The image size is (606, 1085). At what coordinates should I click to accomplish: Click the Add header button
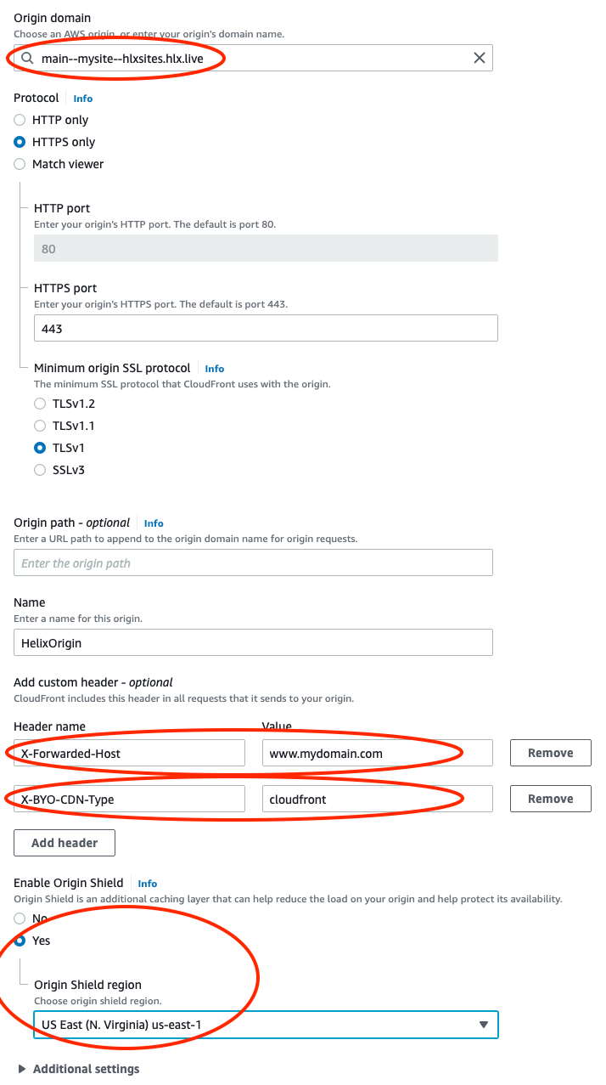[65, 843]
